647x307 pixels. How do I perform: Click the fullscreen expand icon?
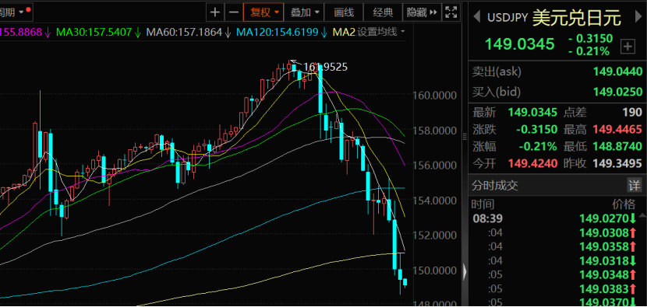[451, 12]
